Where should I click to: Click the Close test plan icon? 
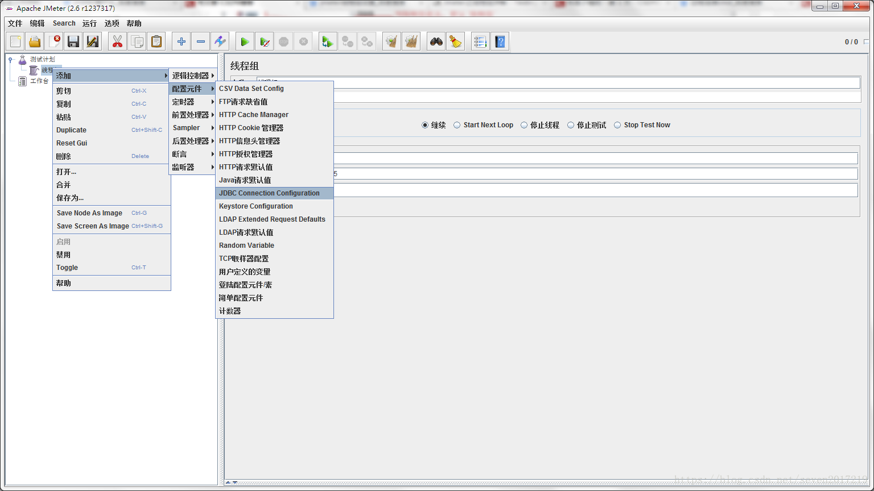(x=54, y=41)
